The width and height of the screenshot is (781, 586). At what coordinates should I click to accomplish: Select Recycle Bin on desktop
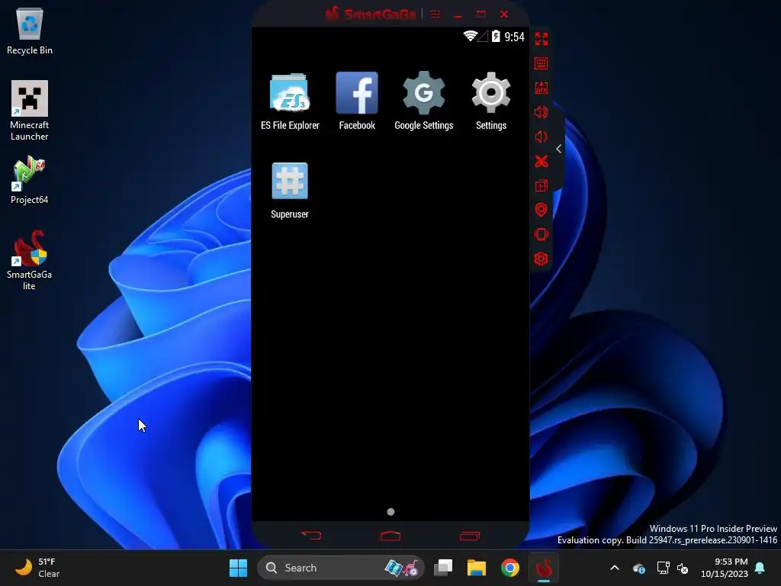(30, 31)
